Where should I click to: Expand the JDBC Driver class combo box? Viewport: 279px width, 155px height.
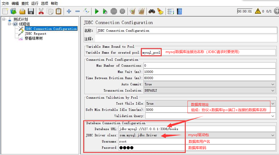click(273, 135)
